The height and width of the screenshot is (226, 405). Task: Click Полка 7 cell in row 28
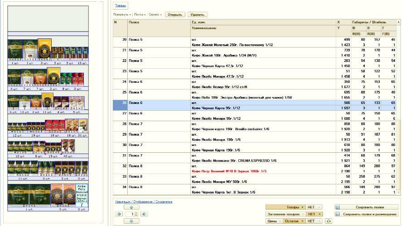(x=159, y=127)
